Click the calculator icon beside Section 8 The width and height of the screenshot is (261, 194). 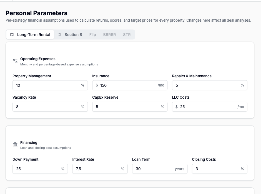click(59, 34)
